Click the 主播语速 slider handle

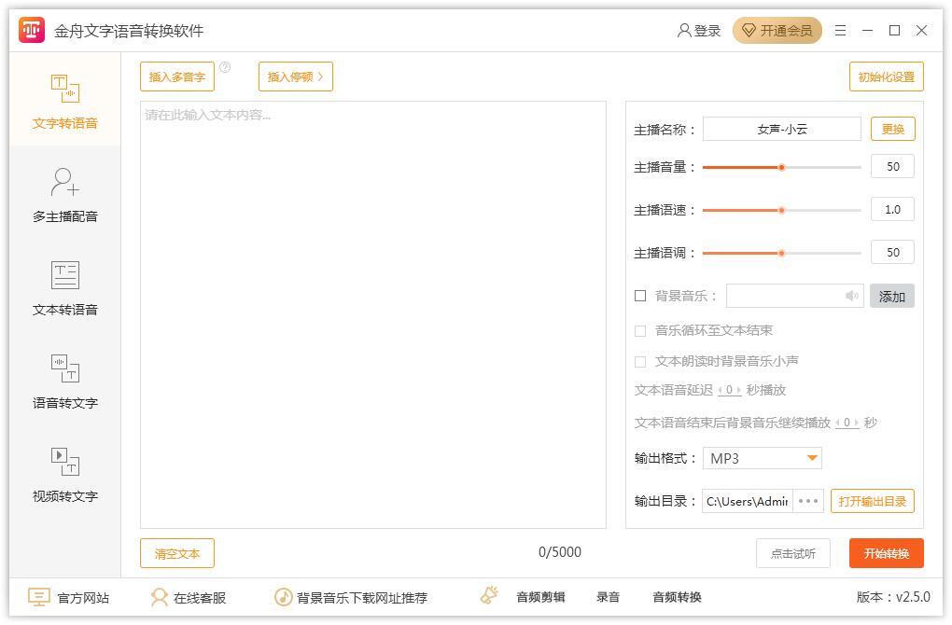coord(782,210)
